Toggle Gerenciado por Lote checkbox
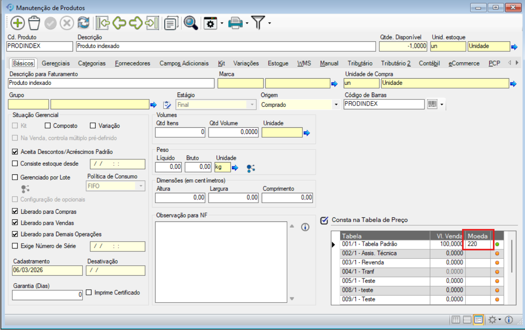The height and width of the screenshot is (330, 525). tap(15, 177)
